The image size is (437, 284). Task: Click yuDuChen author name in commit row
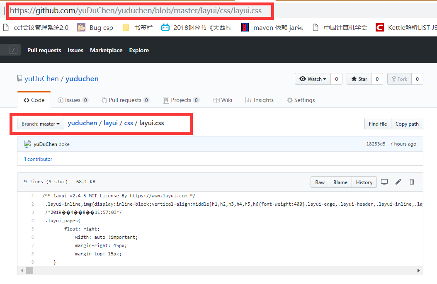pyautogui.click(x=46, y=144)
